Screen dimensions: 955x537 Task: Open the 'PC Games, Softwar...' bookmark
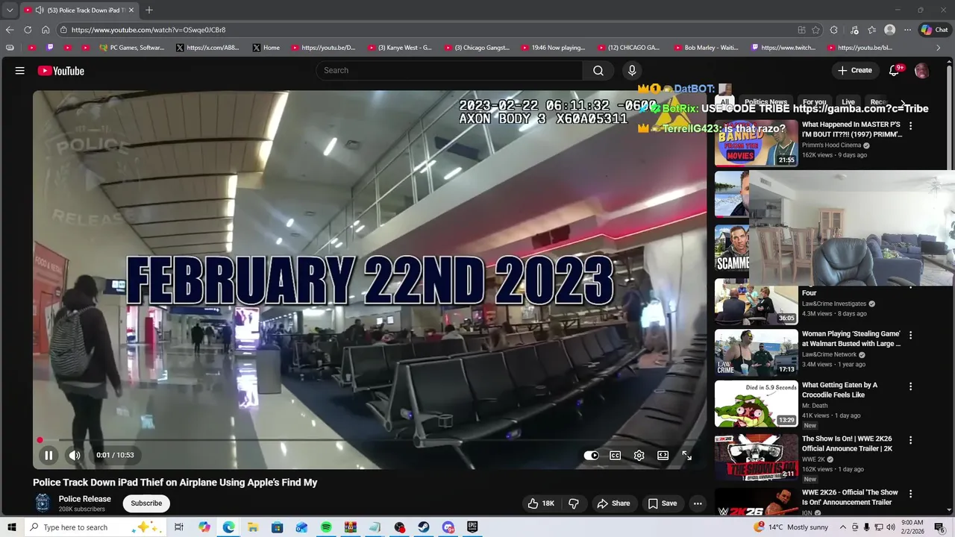pos(132,48)
